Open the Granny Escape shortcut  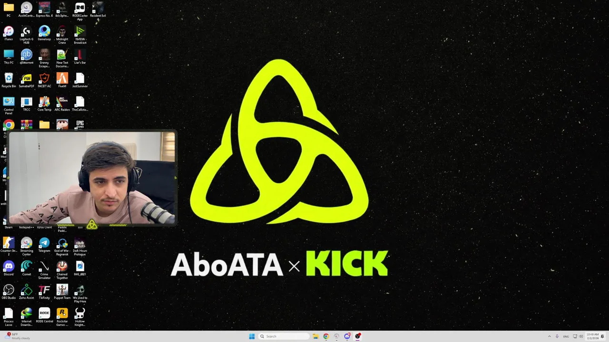pos(44,58)
